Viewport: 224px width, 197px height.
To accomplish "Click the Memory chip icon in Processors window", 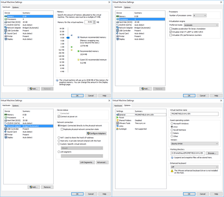I will [118, 16].
